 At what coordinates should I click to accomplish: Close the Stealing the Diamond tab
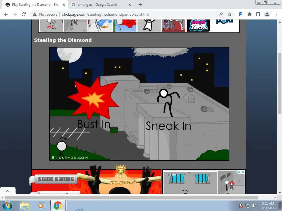coord(64,5)
